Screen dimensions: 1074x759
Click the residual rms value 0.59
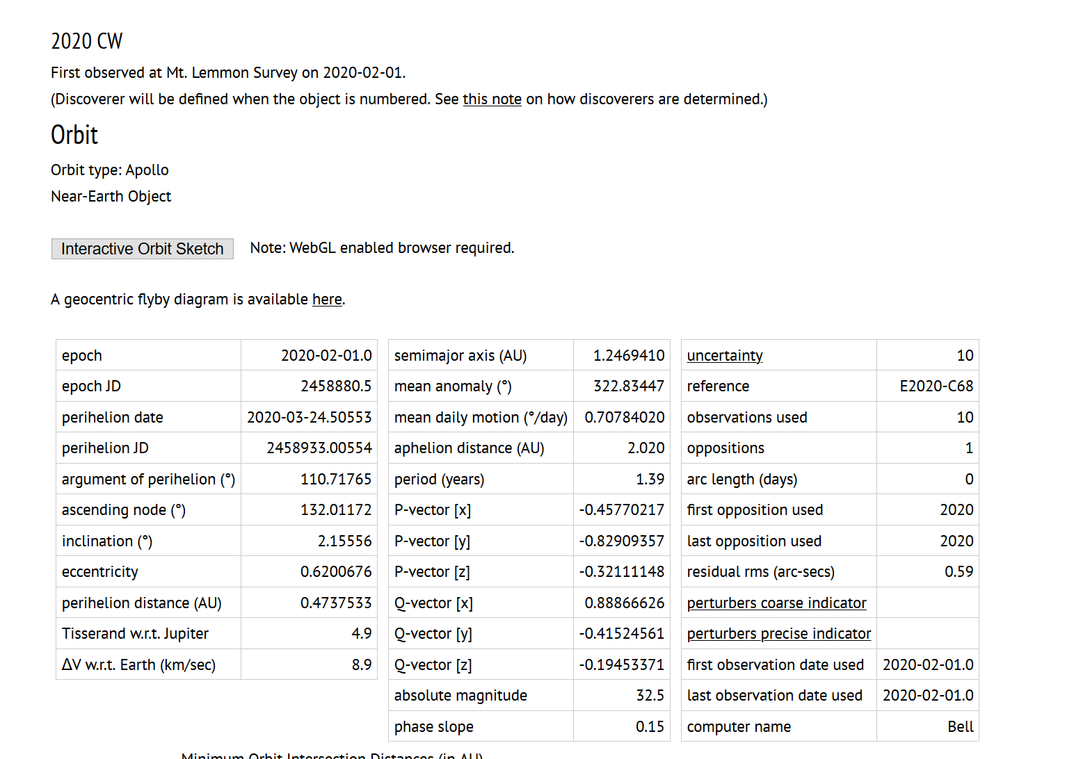(959, 572)
